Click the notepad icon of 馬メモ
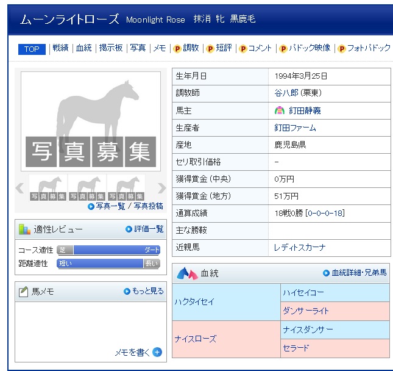Viewport: 393px width, 371px height. click(x=23, y=292)
